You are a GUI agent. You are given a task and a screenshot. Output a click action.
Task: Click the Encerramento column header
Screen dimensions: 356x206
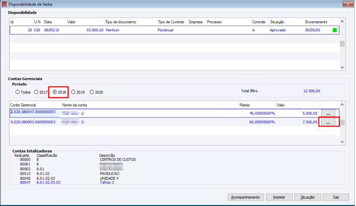(317, 22)
